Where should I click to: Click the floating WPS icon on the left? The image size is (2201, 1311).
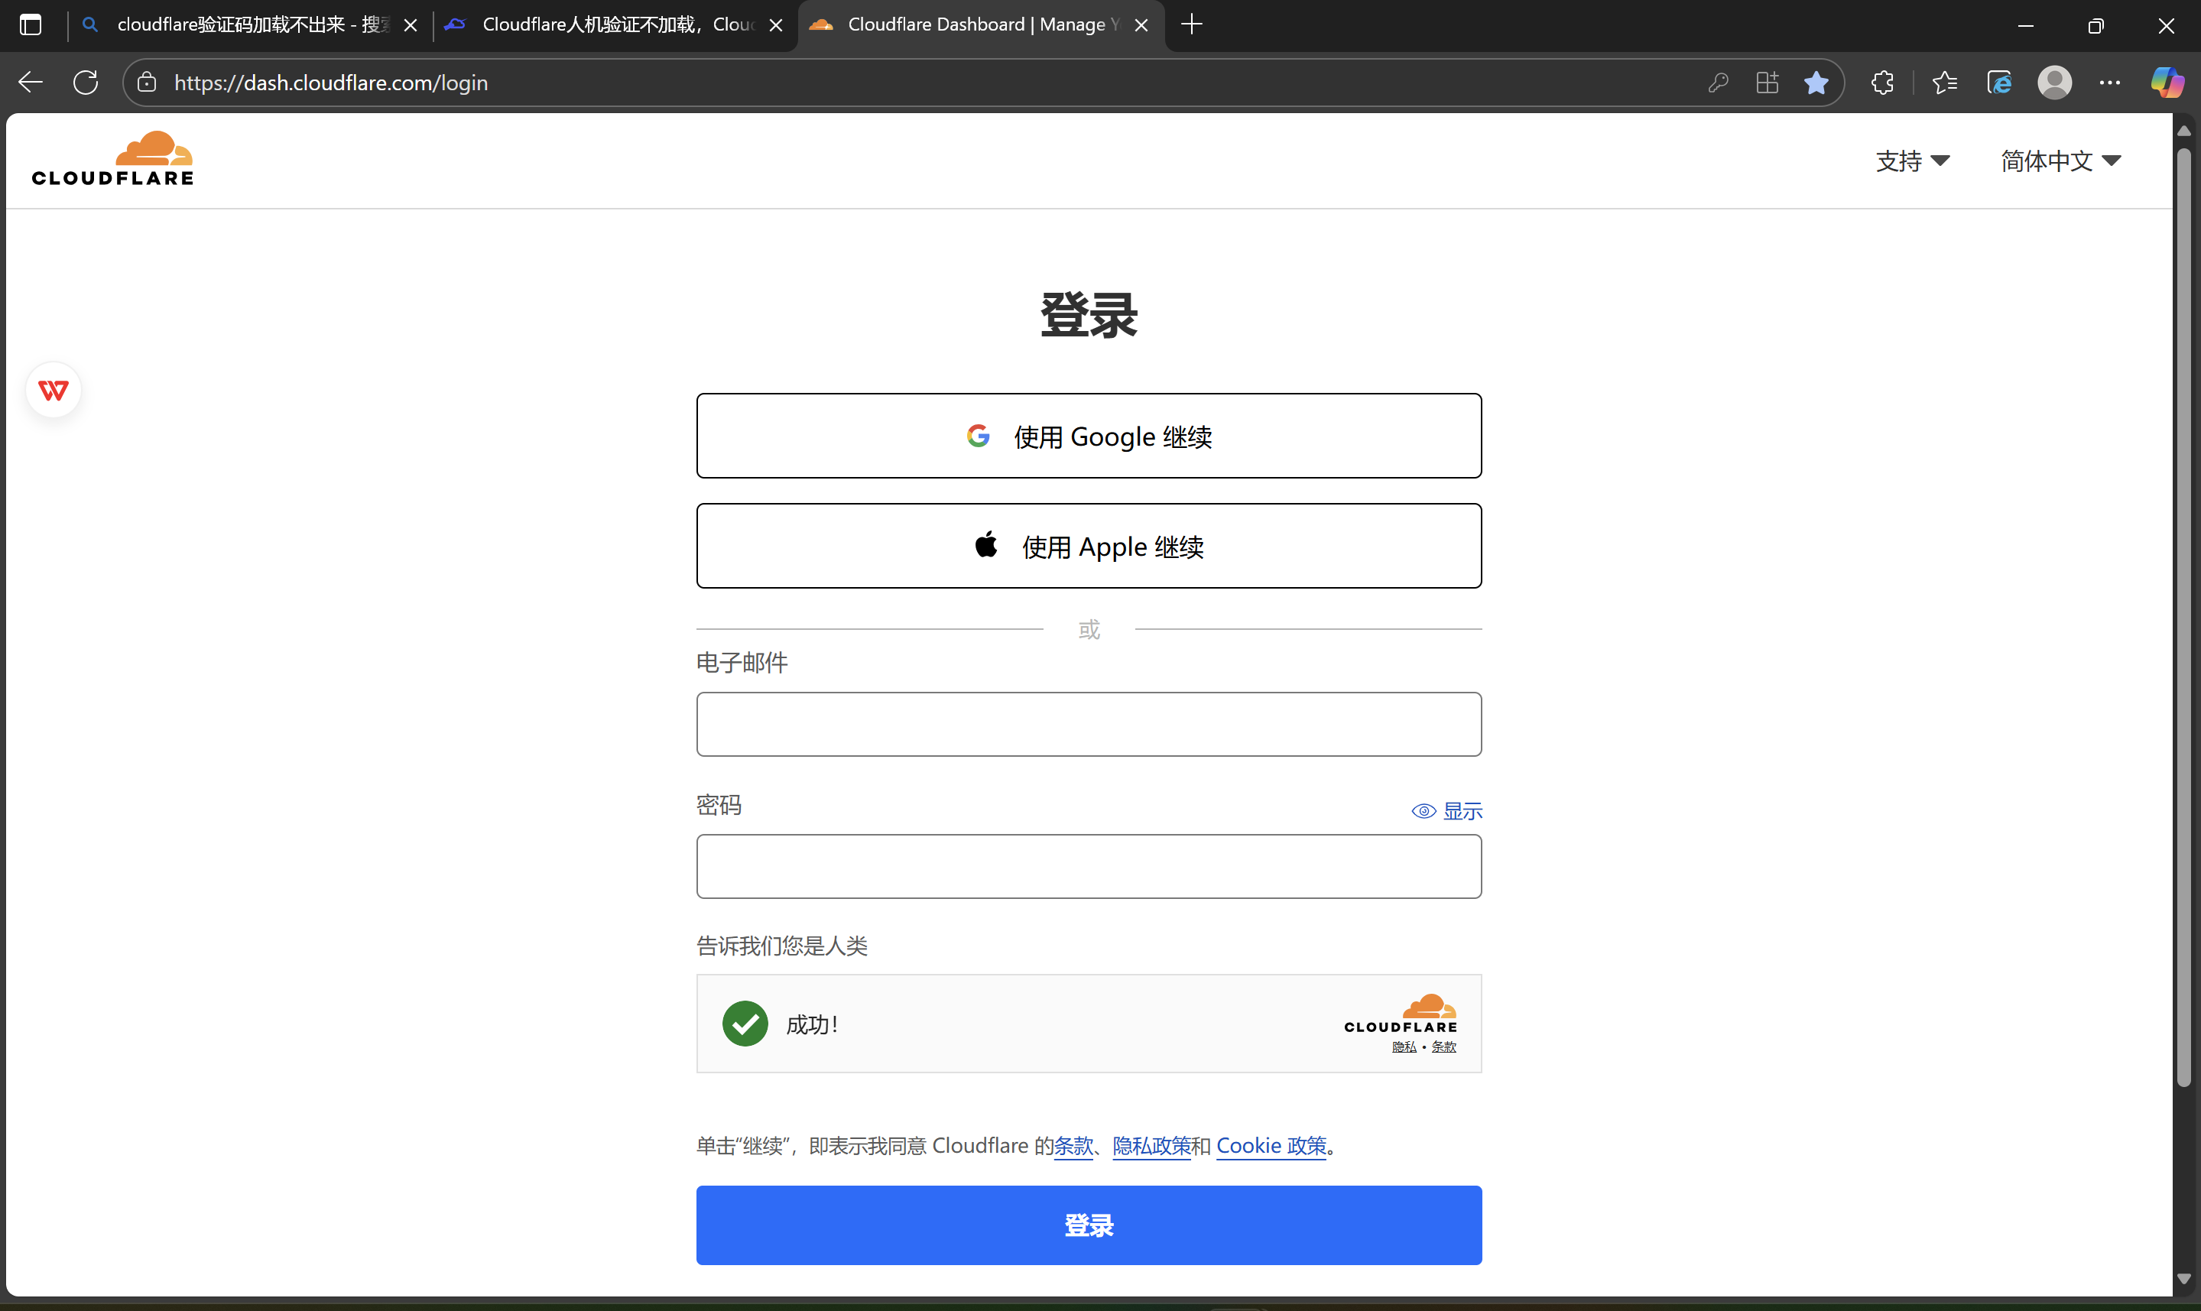54,390
